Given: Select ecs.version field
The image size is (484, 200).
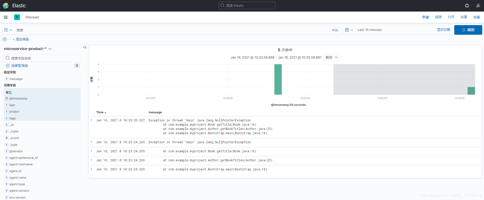Looking at the screenshot, I should tap(18, 197).
